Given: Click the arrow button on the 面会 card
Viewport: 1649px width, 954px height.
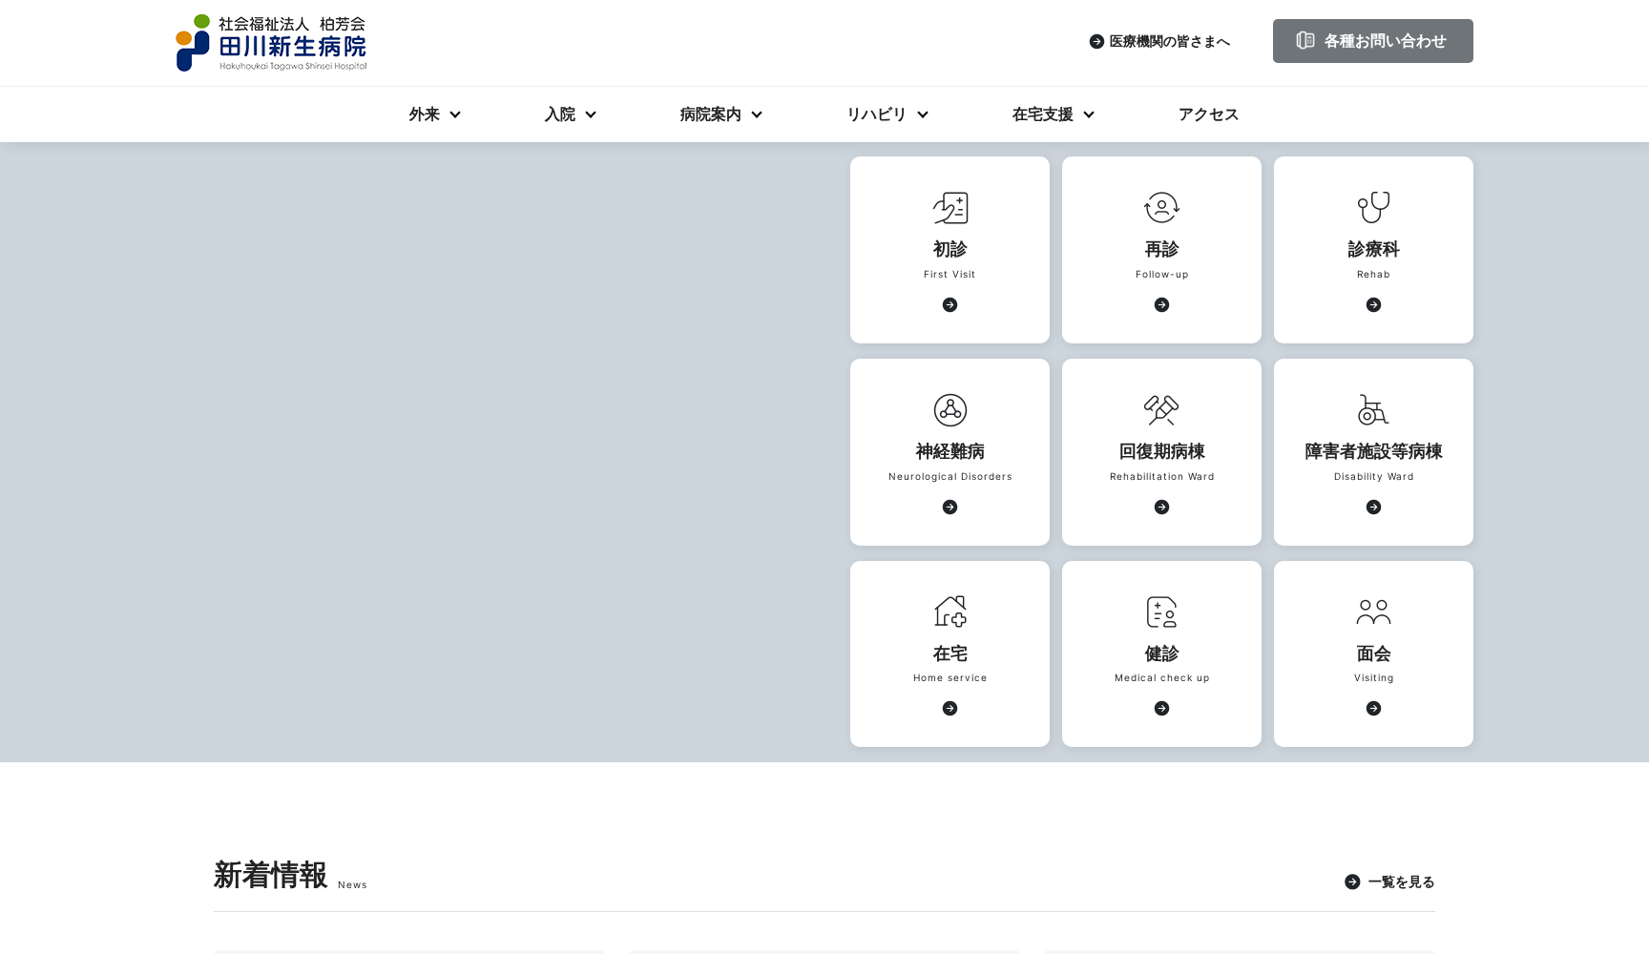Looking at the screenshot, I should point(1373,708).
